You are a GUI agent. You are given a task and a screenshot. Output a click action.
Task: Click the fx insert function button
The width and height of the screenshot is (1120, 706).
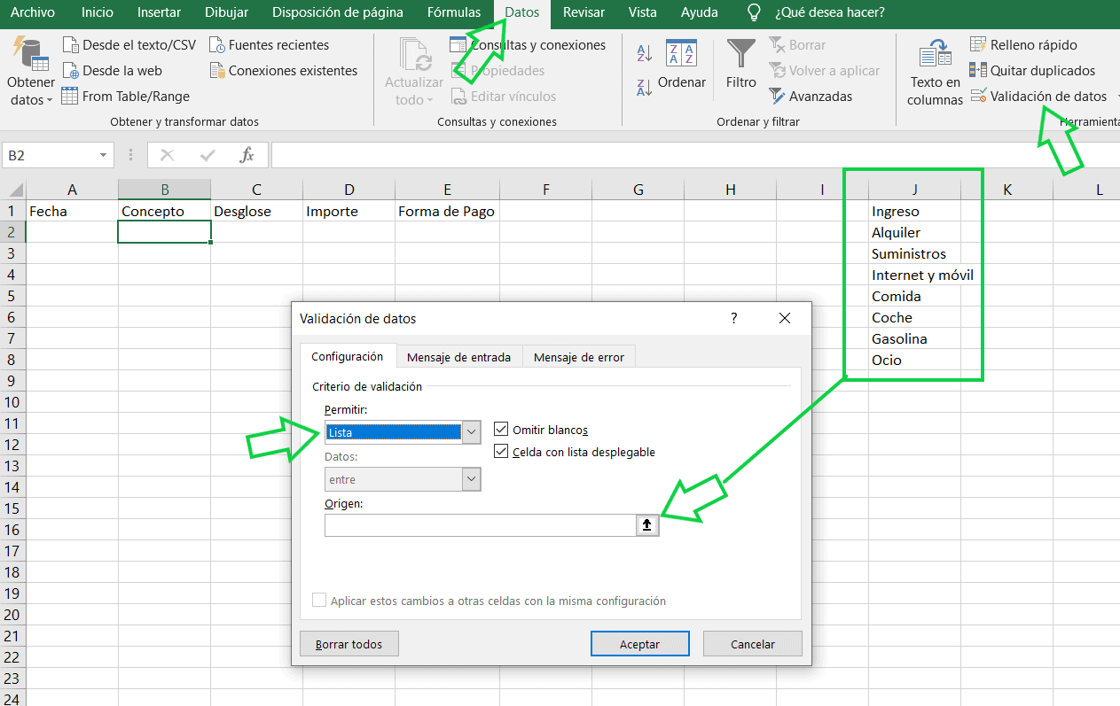click(247, 155)
